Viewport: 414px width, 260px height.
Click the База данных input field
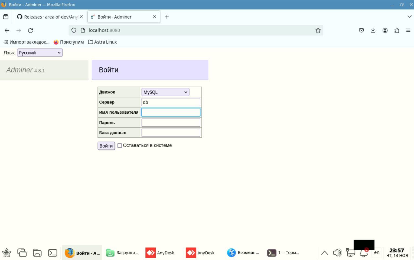[x=171, y=133]
